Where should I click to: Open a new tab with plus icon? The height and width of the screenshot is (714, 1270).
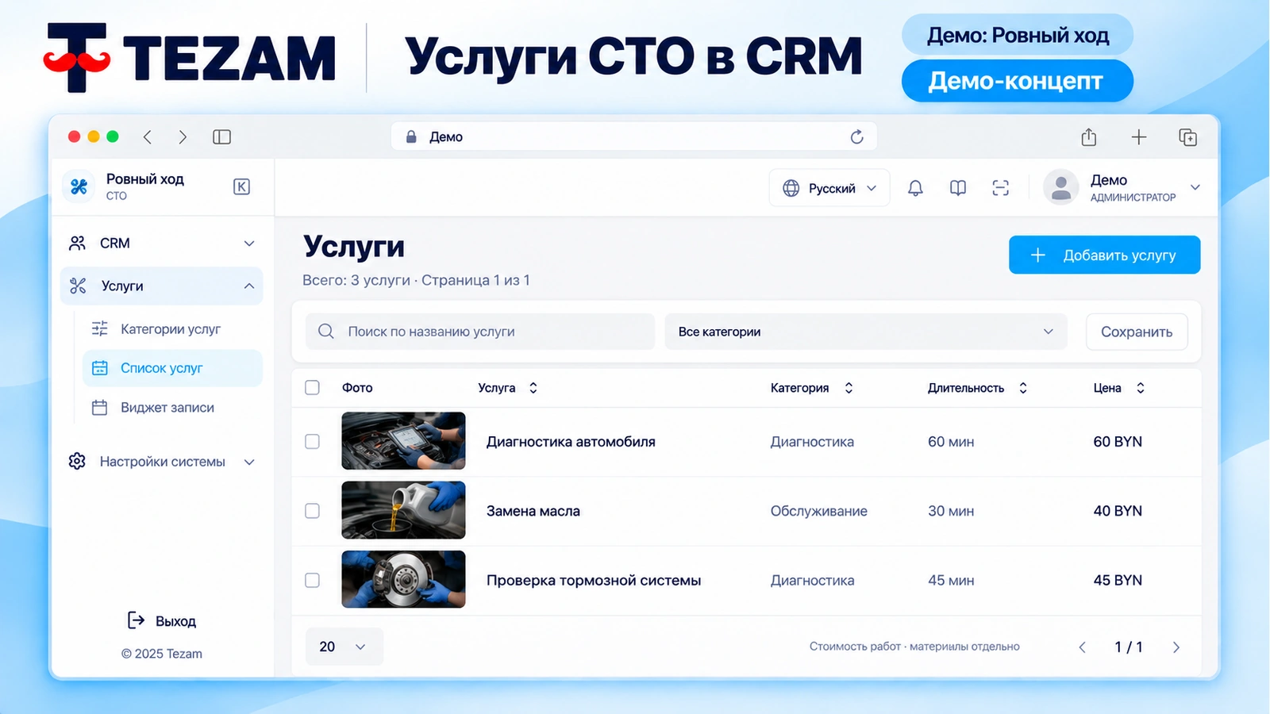1139,137
